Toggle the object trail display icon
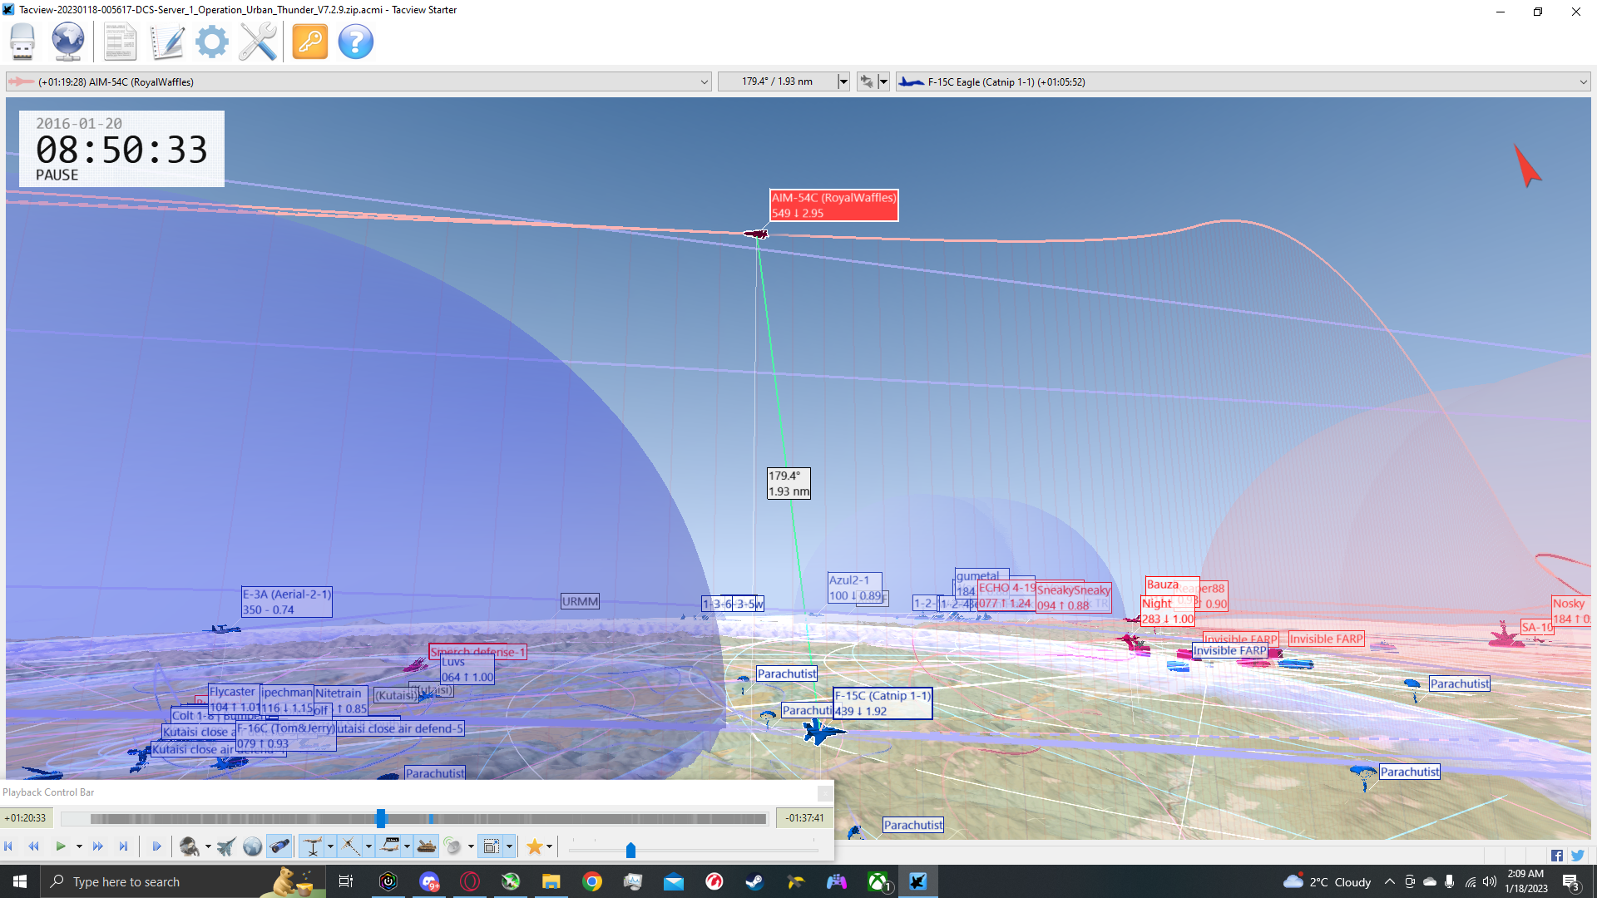The width and height of the screenshot is (1597, 898). click(x=350, y=846)
